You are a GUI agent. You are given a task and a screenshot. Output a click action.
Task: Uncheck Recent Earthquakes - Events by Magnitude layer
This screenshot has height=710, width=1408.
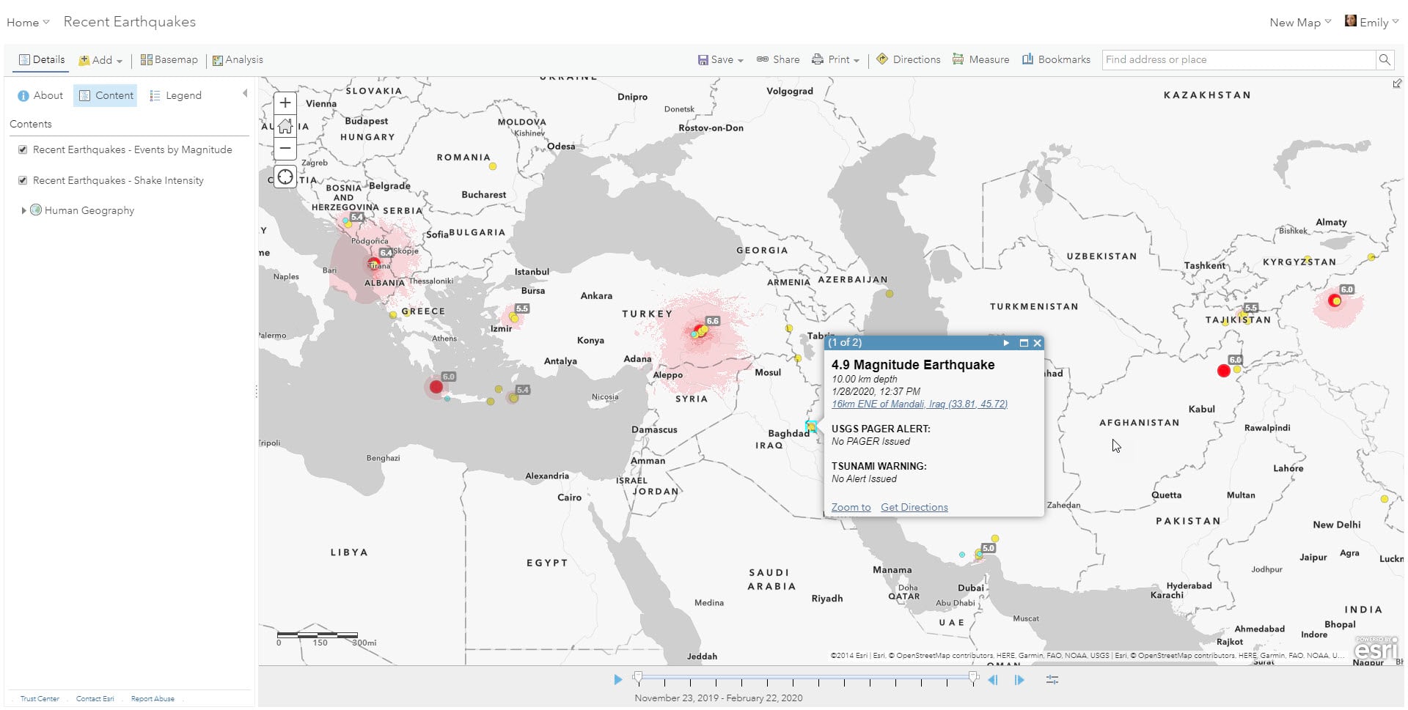click(x=23, y=149)
